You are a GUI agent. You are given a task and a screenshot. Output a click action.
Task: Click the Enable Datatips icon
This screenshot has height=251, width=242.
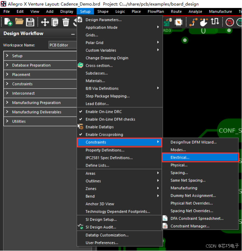coord(81,126)
